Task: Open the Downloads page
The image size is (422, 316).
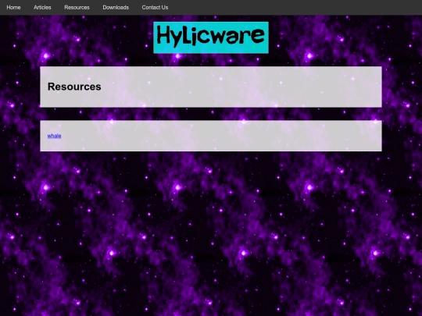Action: 116,8
